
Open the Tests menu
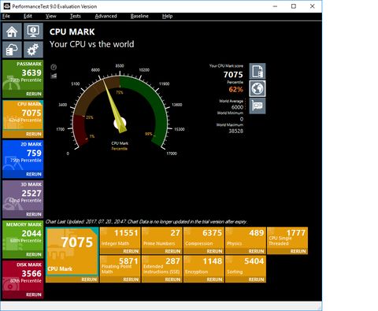click(75, 17)
